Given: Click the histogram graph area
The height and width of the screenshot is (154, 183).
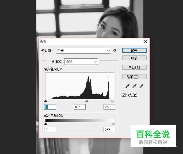Looking at the screenshot, I should point(80,86).
